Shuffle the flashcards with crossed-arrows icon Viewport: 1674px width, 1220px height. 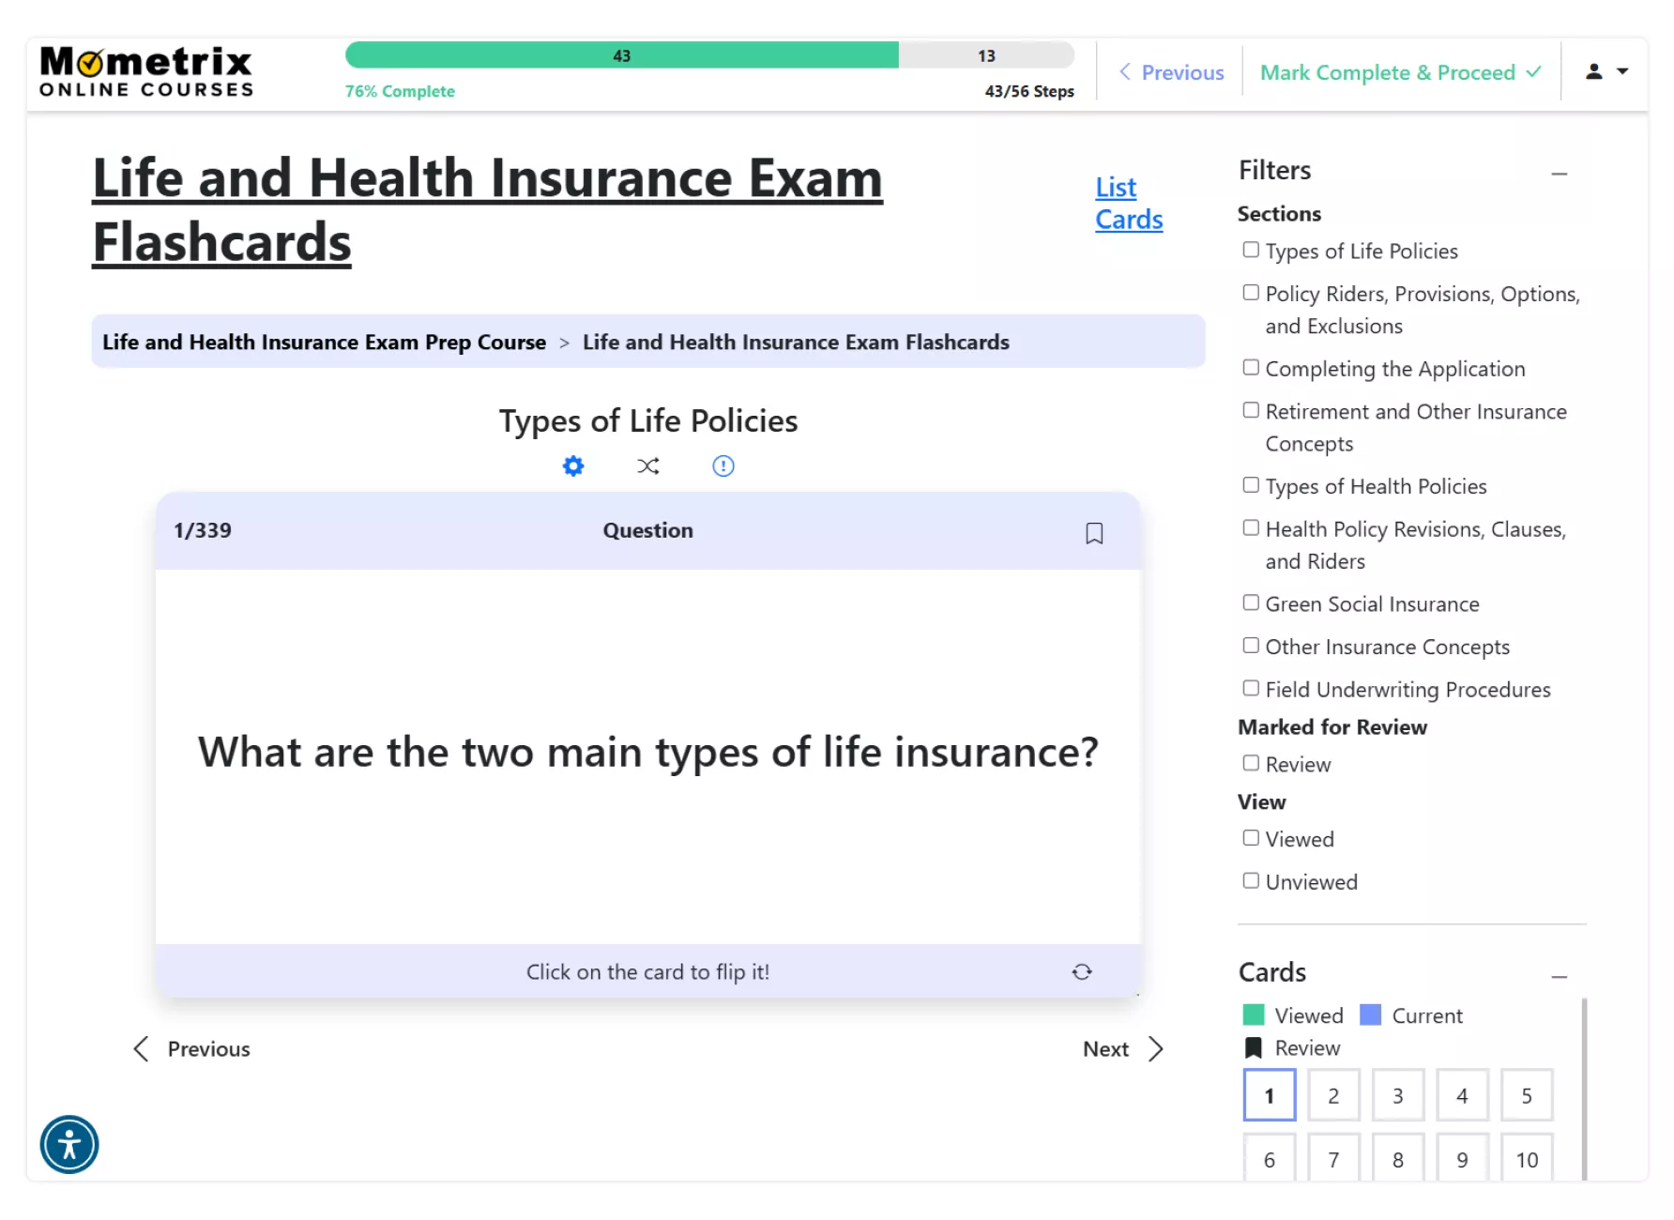pyautogui.click(x=647, y=465)
